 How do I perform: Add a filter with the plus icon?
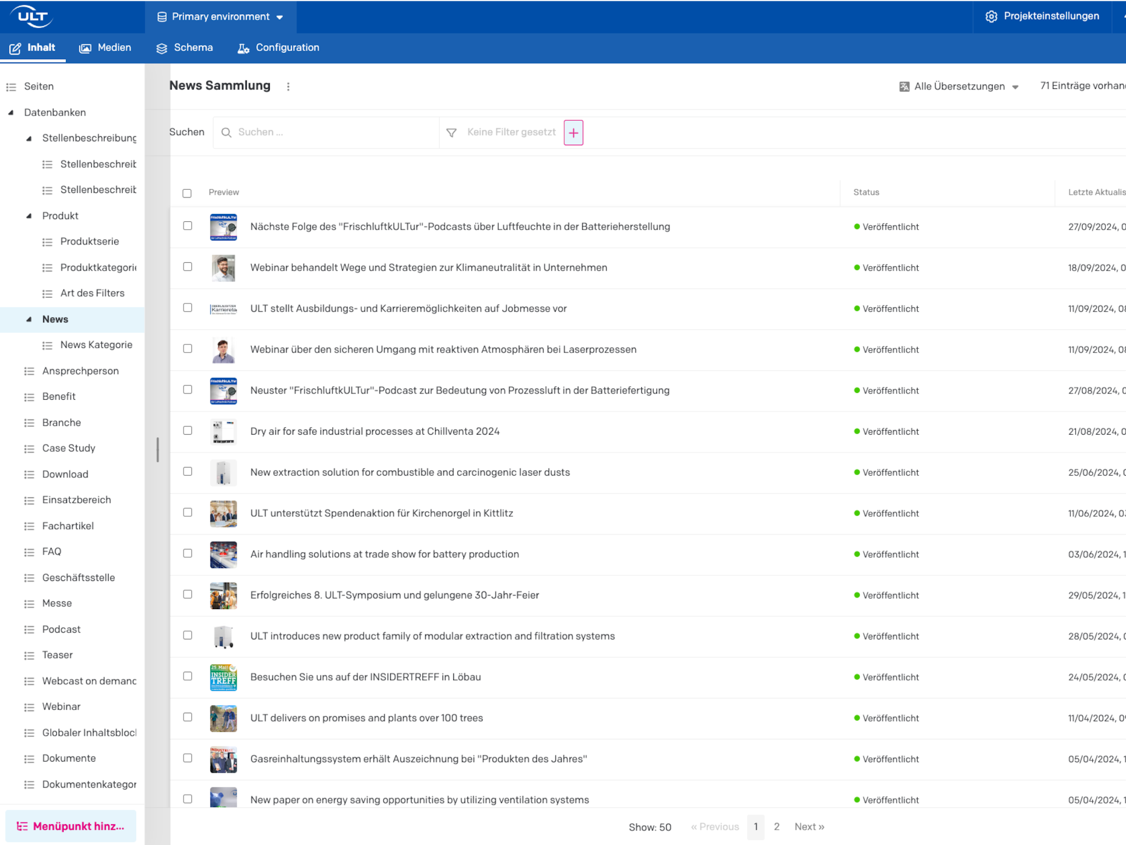click(573, 133)
